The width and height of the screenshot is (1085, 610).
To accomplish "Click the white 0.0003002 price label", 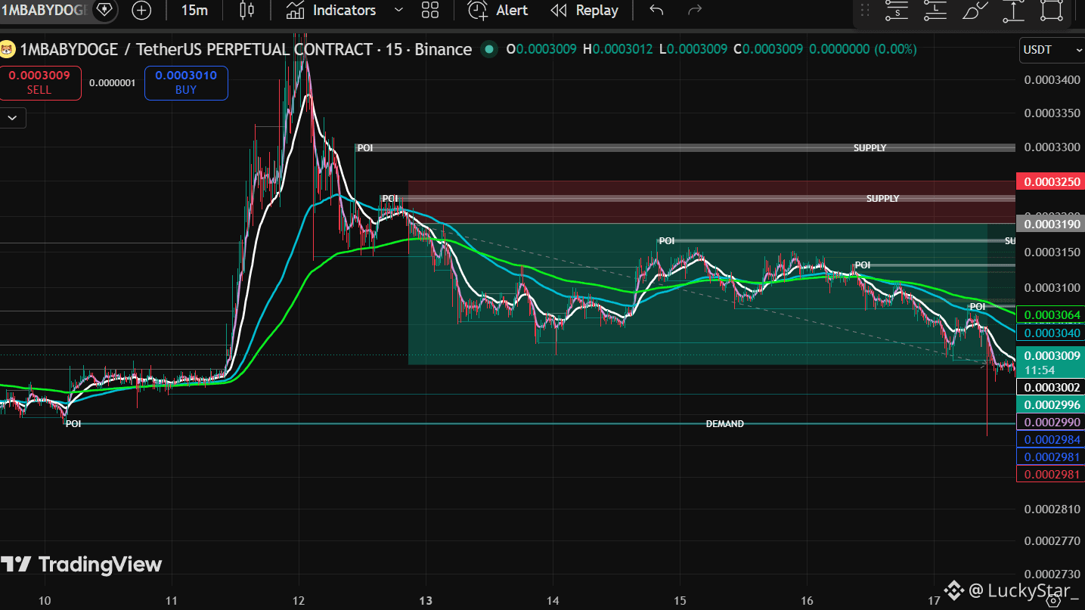I will click(1052, 388).
